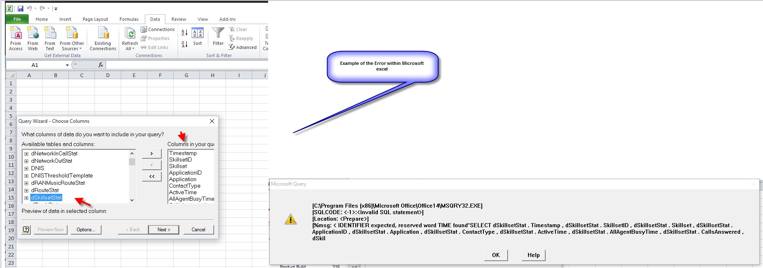The width and height of the screenshot is (763, 268).
Task: Click the Excel application icon in title bar
Action: pyautogui.click(x=9, y=8)
